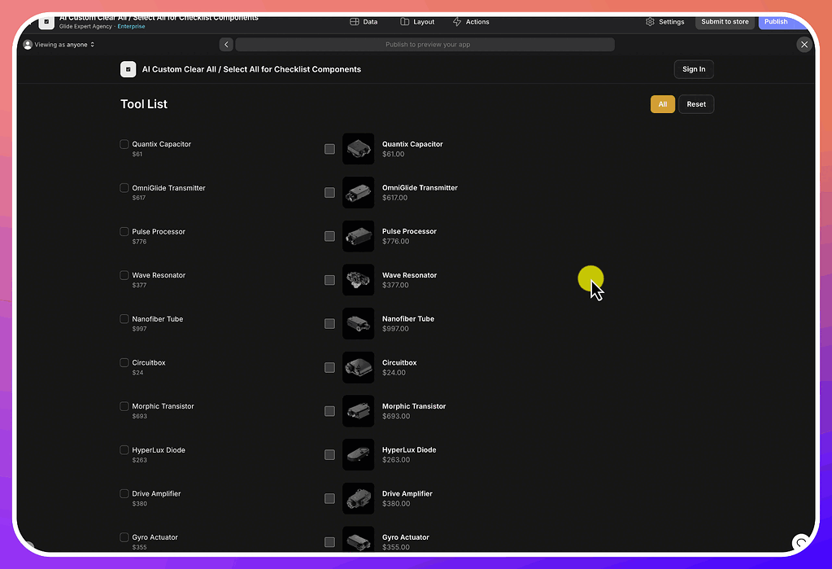Check the Nanofiber Tube checkbox
This screenshot has width=832, height=569.
124,317
